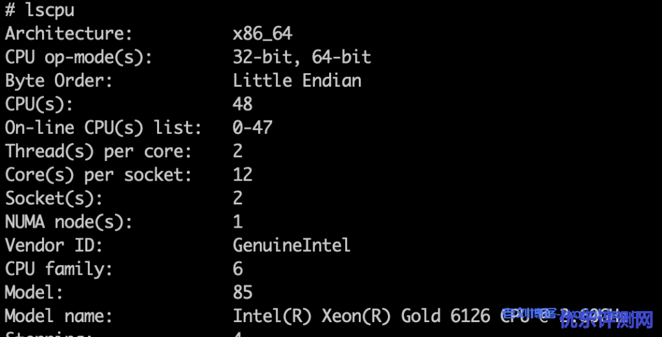Click the Thread(s) per core label

click(98, 151)
